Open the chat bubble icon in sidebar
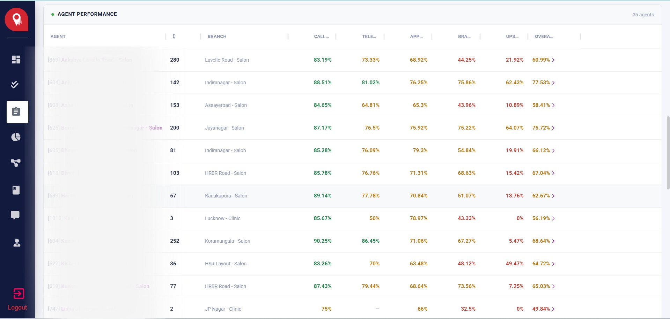 pyautogui.click(x=15, y=215)
